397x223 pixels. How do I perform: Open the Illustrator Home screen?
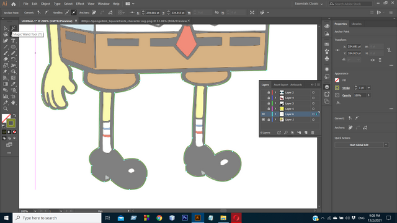pos(14,4)
